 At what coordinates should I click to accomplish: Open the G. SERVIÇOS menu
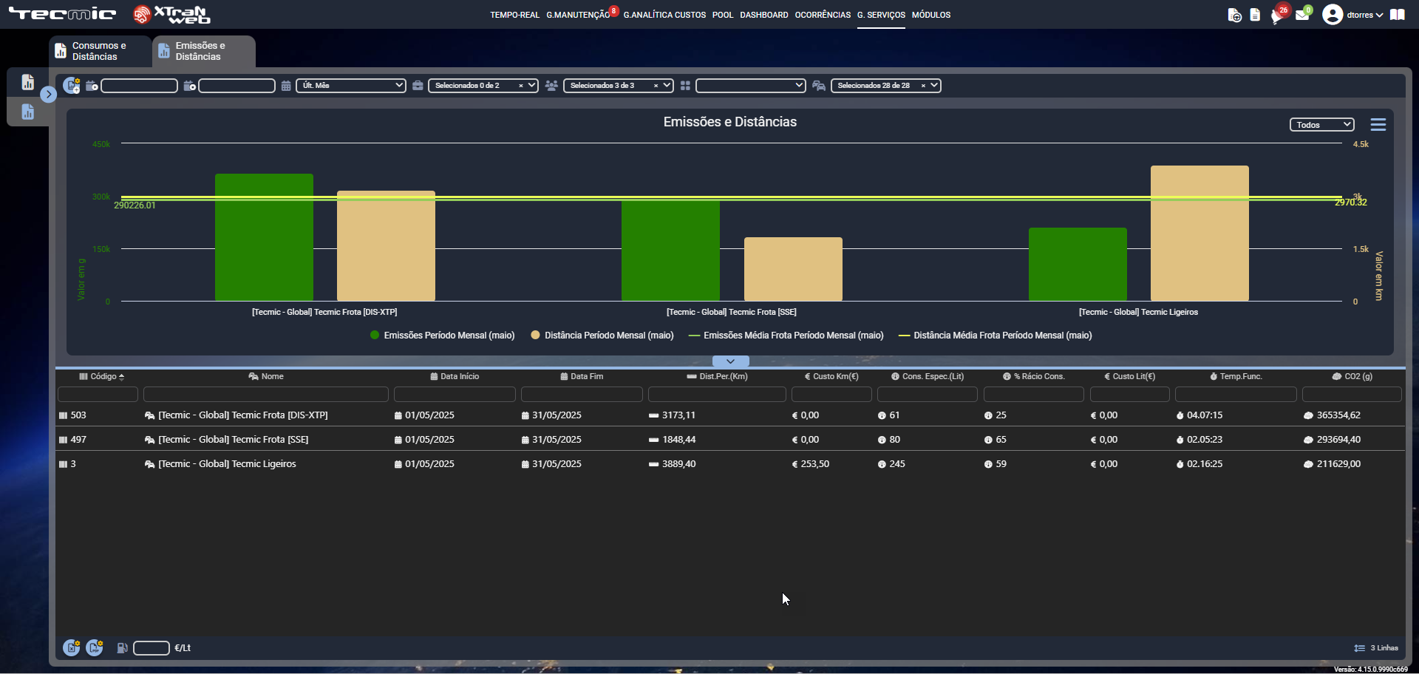tap(881, 15)
